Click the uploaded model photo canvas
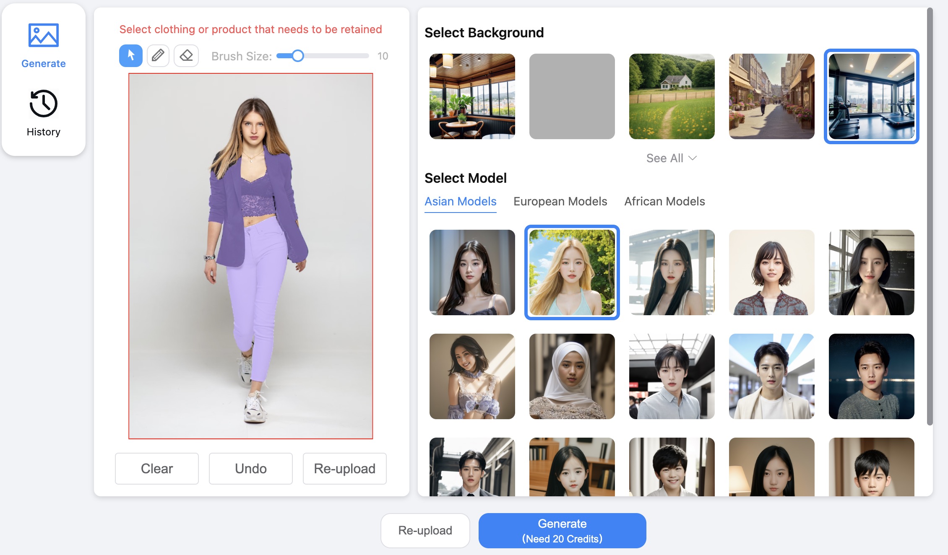 click(251, 256)
